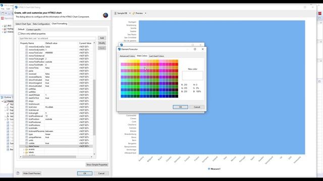323x181 pixels.
Task: Open the Sample DB dropdown arrow
Action: [x=130, y=13]
